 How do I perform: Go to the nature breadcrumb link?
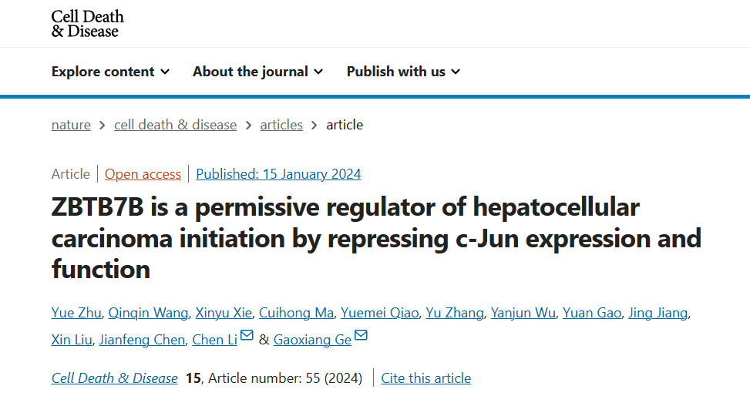(x=71, y=125)
